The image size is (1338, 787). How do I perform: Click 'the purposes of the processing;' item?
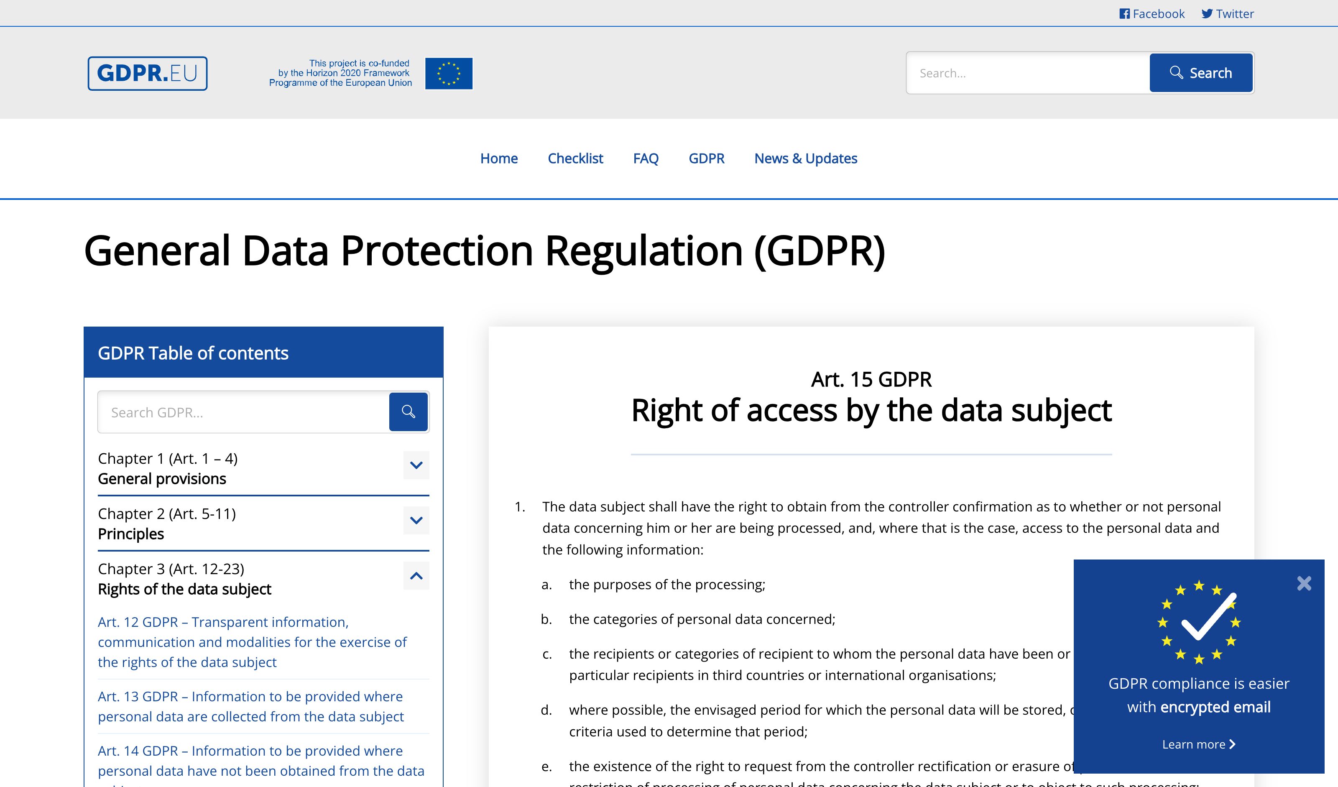[667, 584]
